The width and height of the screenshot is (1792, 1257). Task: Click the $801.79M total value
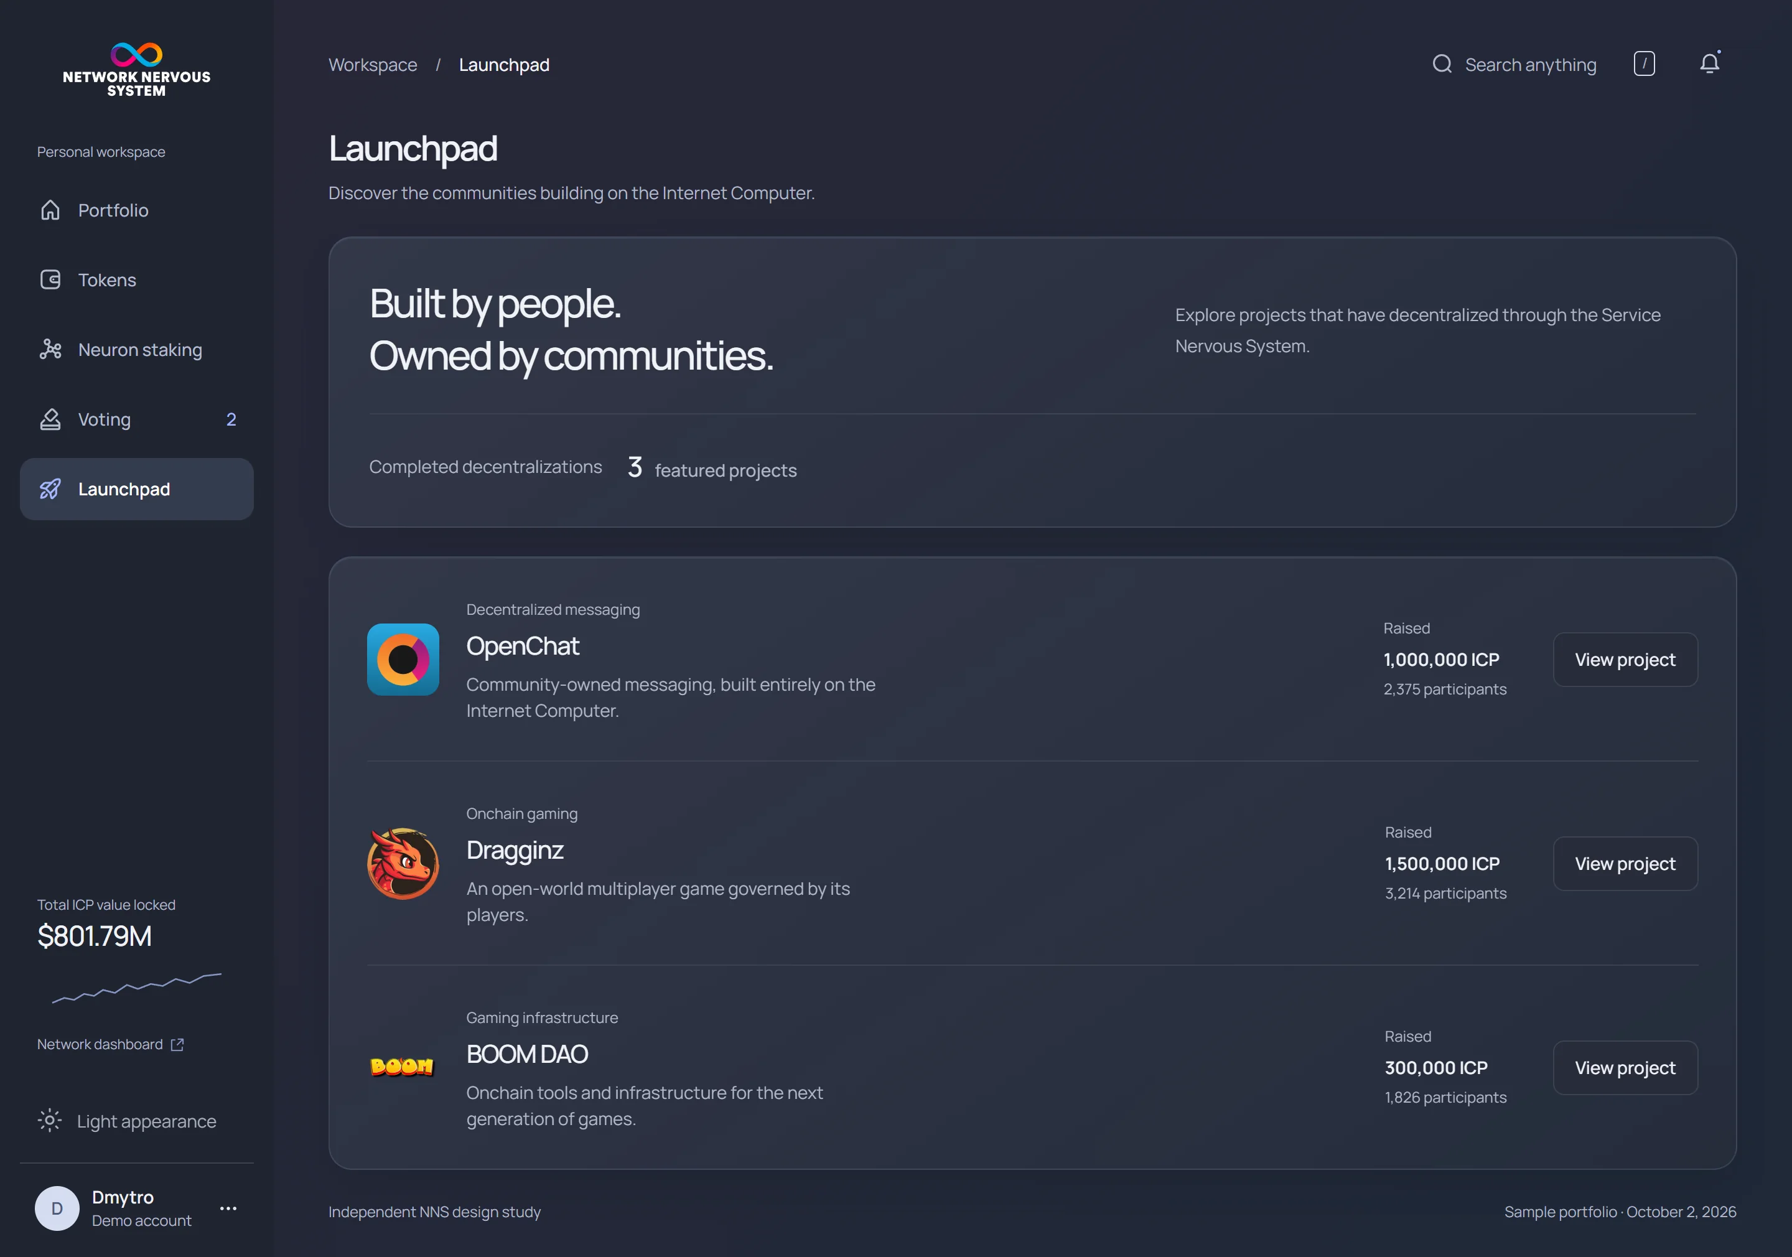(95, 936)
